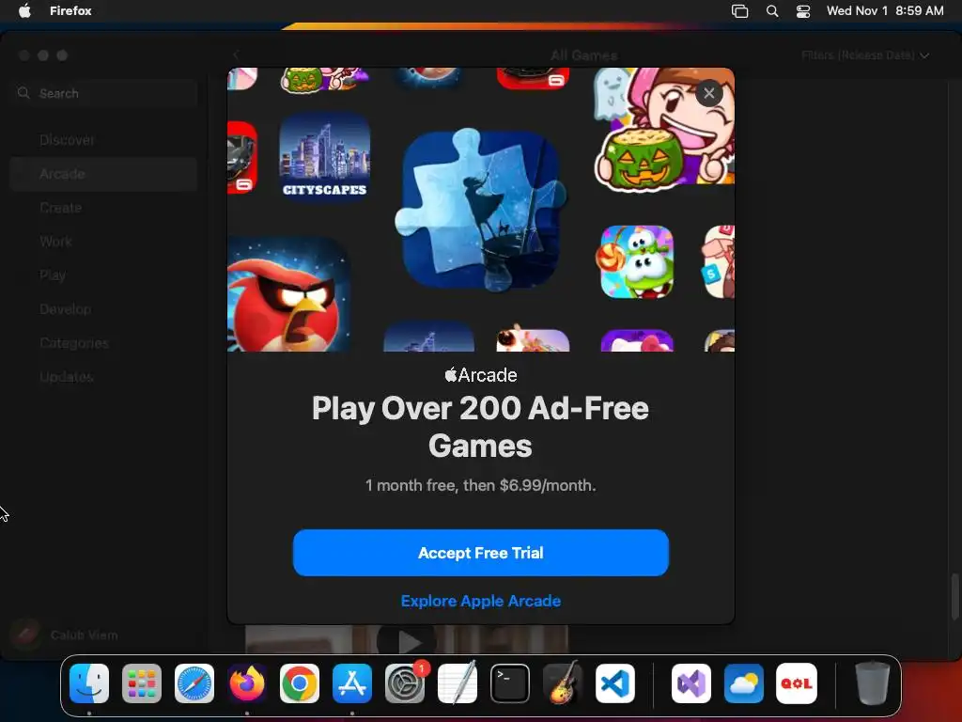Close the Apple Arcade promo dialog
This screenshot has height=722, width=962.
[x=708, y=93]
